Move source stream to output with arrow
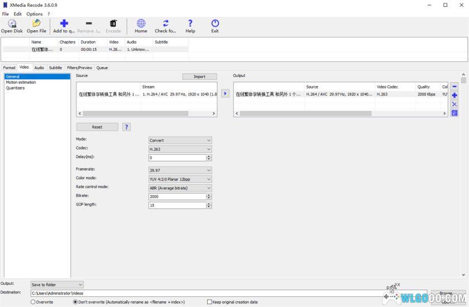The image size is (469, 307). (x=225, y=94)
